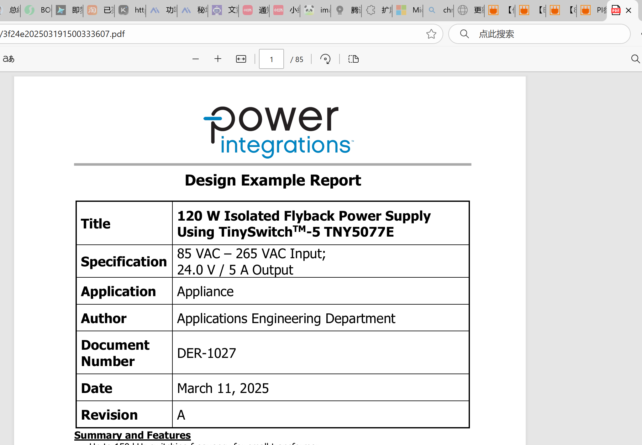Click 'Using TinySwitch-5 TNY5077E' text
This screenshot has width=642, height=445.
(285, 232)
